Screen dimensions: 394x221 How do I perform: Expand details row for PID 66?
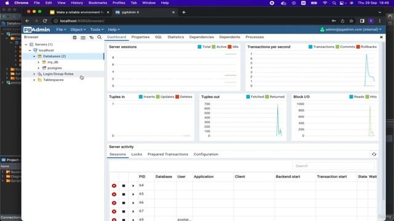tap(133, 203)
